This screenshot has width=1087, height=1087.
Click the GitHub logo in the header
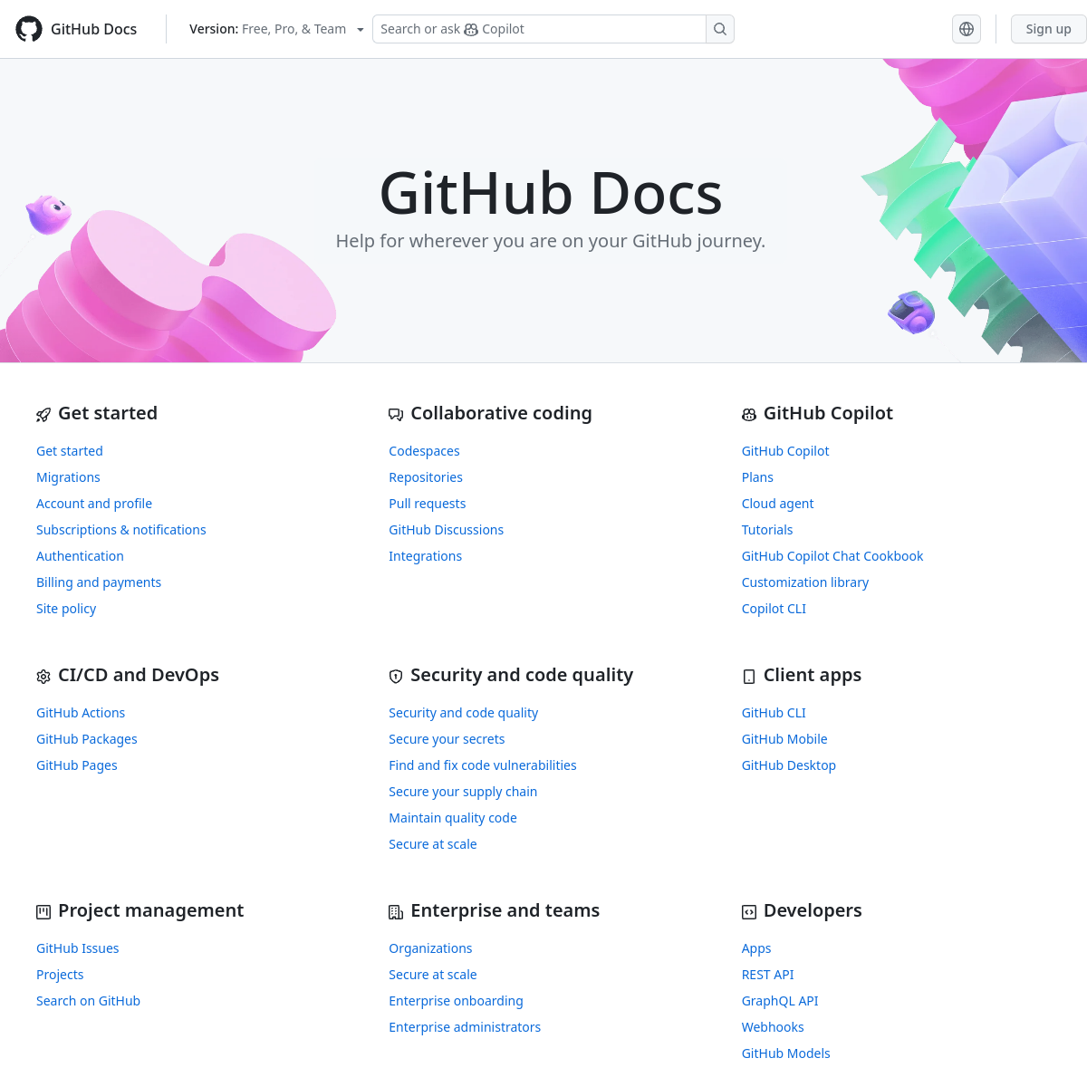pyautogui.click(x=28, y=28)
